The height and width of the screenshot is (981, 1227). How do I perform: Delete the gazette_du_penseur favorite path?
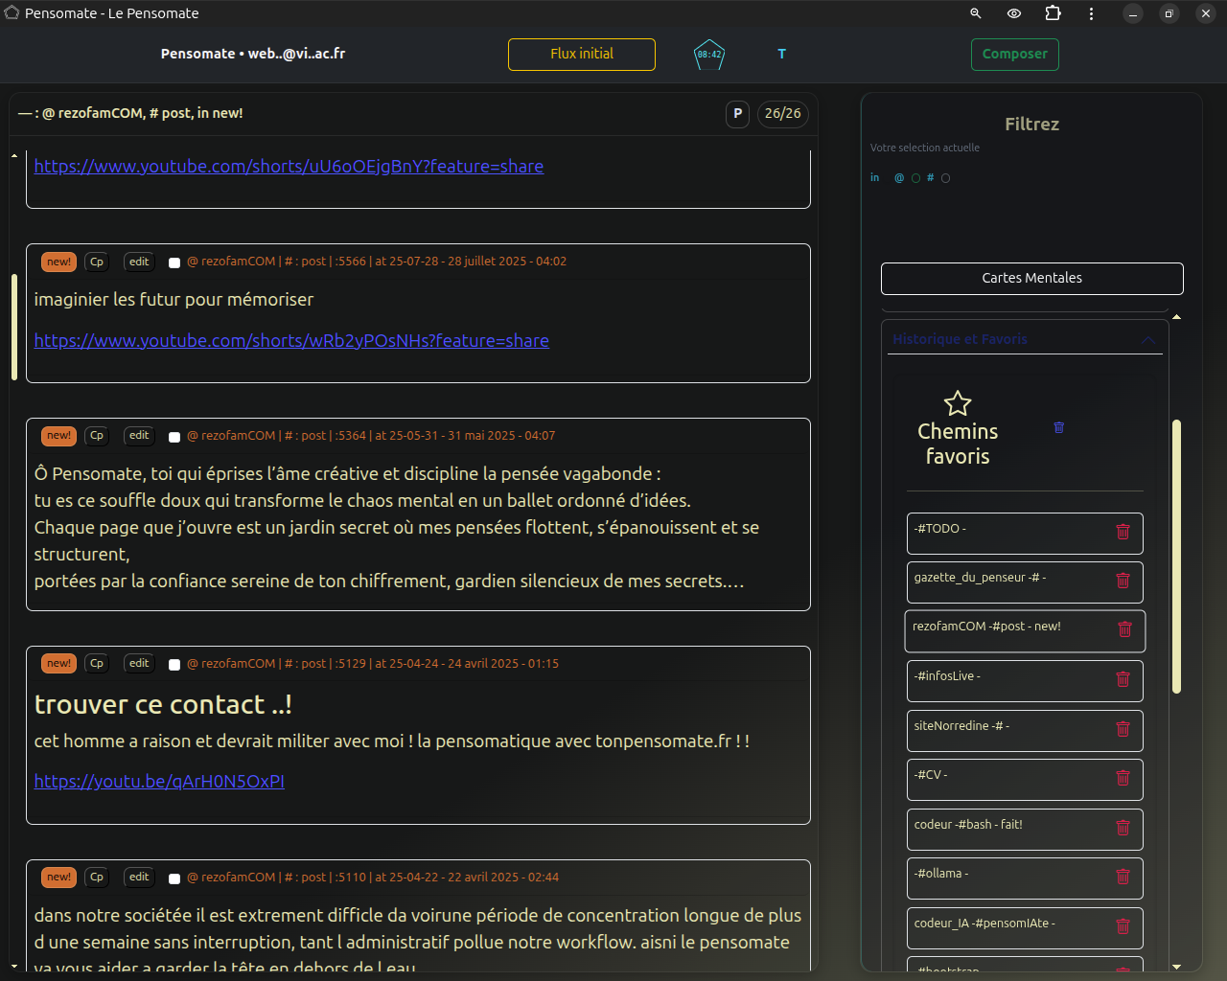[x=1123, y=581]
